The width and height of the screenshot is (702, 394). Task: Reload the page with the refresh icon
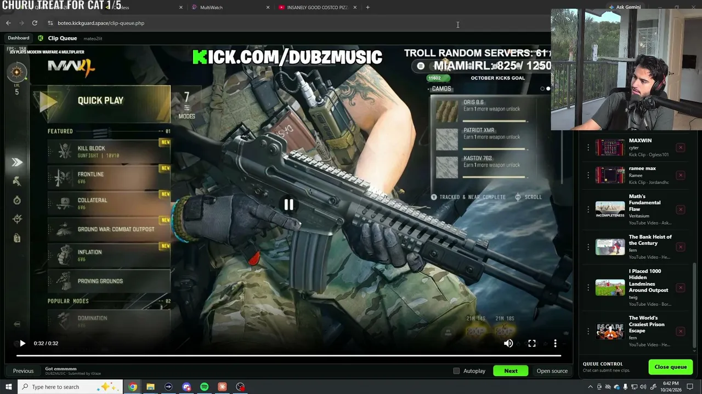[x=35, y=23]
